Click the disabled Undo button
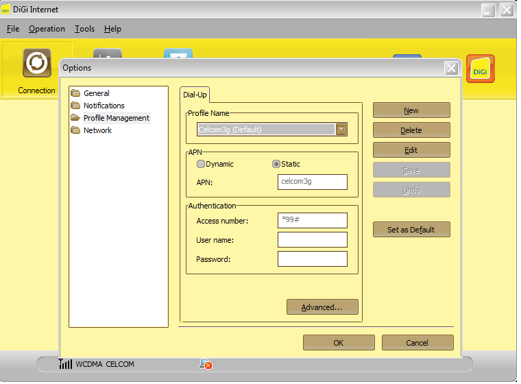The image size is (521, 384). click(x=411, y=190)
